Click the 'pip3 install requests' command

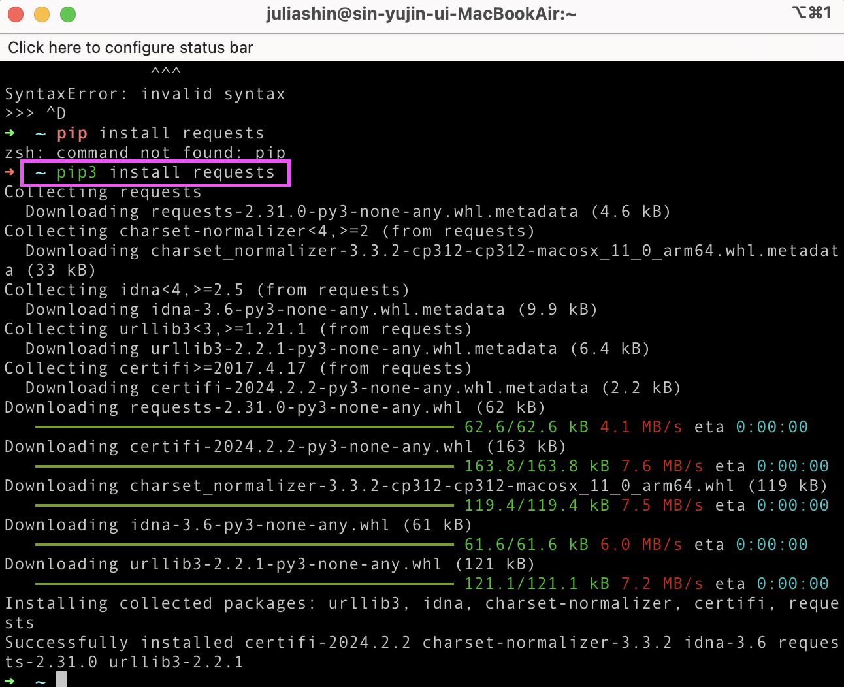point(166,172)
